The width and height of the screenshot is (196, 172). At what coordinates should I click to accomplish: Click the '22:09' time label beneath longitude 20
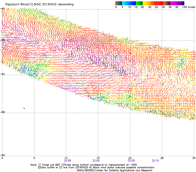tap(131, 161)
